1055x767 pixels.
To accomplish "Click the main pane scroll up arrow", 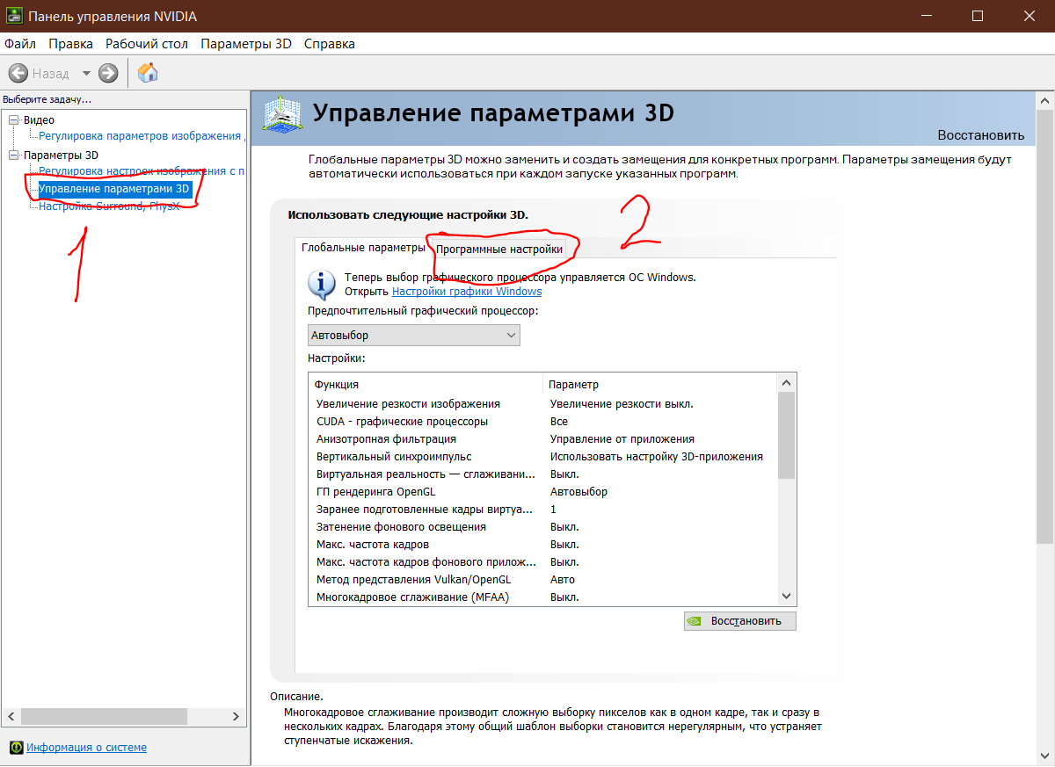I will (x=1045, y=100).
